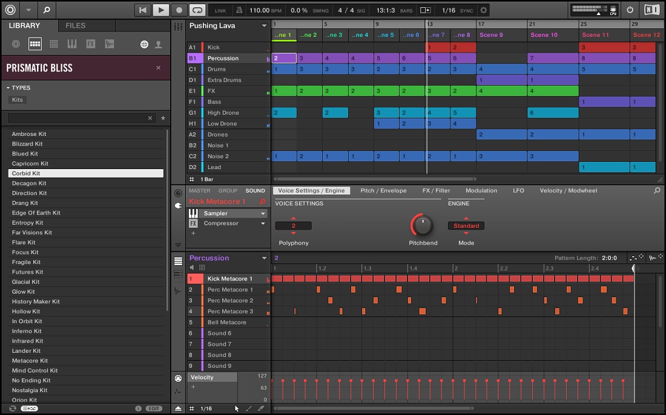Image resolution: width=666 pixels, height=415 pixels.
Task: Select the FX browser icon in Library
Action: [91, 44]
